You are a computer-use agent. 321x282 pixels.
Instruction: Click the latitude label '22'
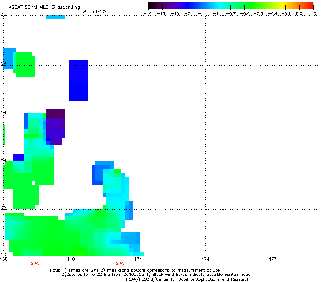(3, 208)
